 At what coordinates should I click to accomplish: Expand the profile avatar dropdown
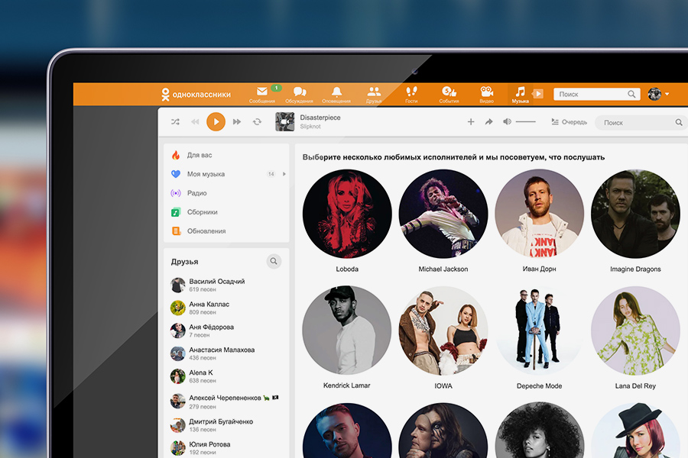click(x=658, y=94)
